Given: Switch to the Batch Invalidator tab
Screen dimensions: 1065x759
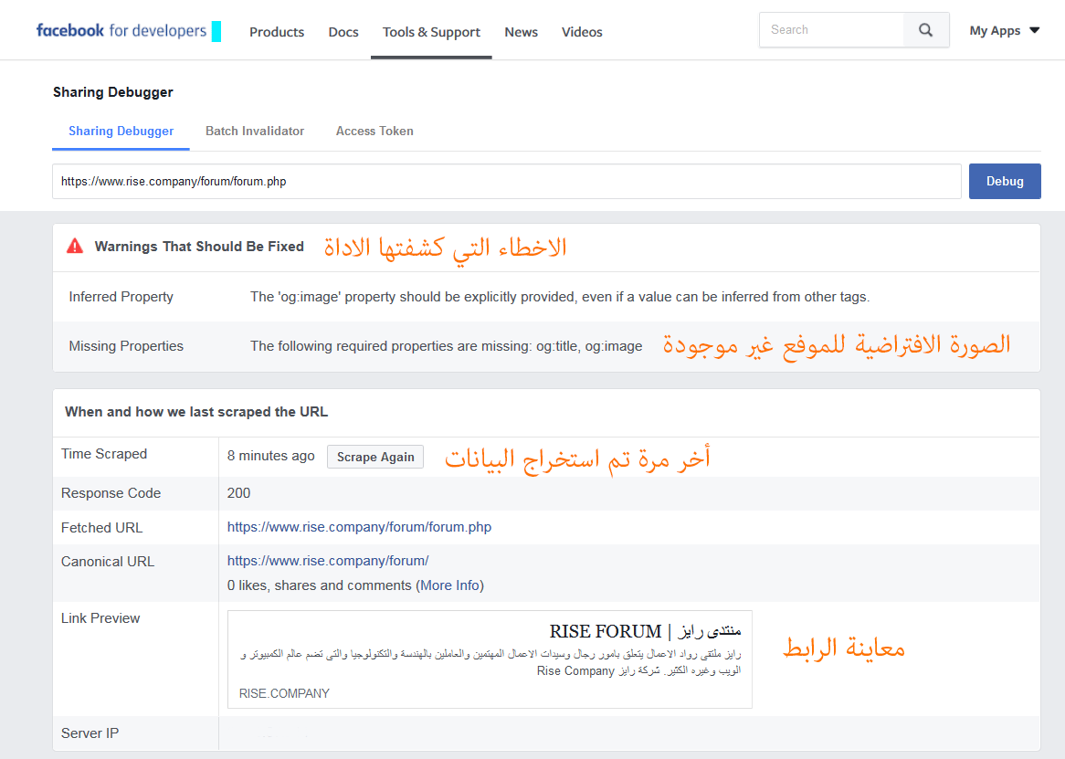Looking at the screenshot, I should (x=255, y=131).
